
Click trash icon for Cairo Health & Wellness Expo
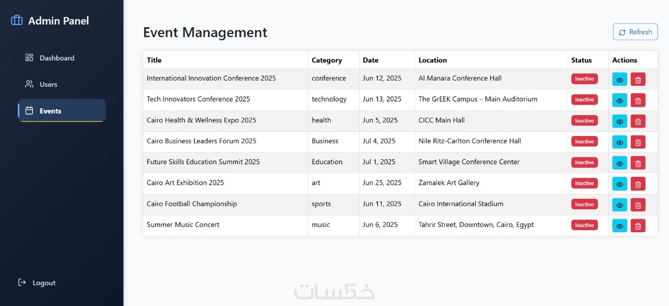638,121
